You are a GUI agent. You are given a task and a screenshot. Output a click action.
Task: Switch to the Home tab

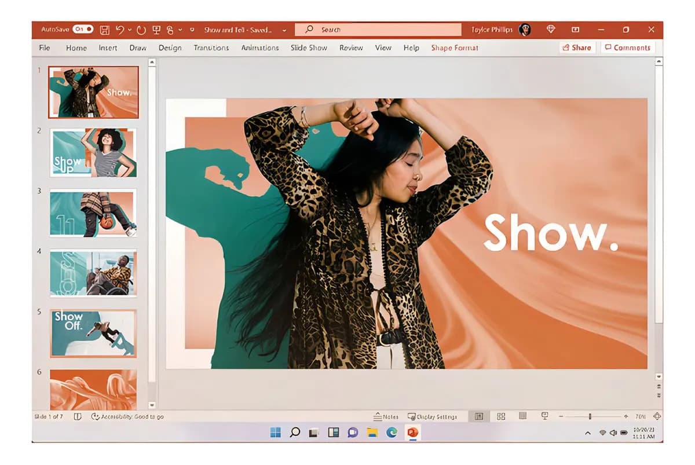[76, 48]
